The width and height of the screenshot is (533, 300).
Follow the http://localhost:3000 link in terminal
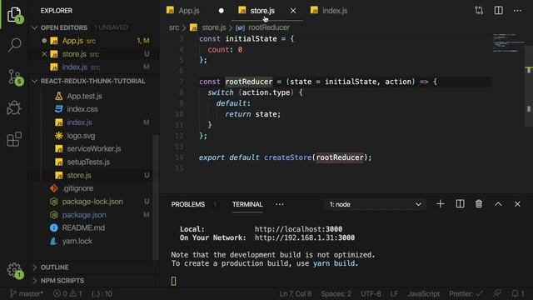tap(298, 229)
